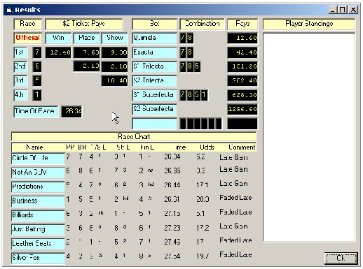This screenshot has width=363, height=269.
Task: Click the Just Baking time 27.23
Action: 172,228
